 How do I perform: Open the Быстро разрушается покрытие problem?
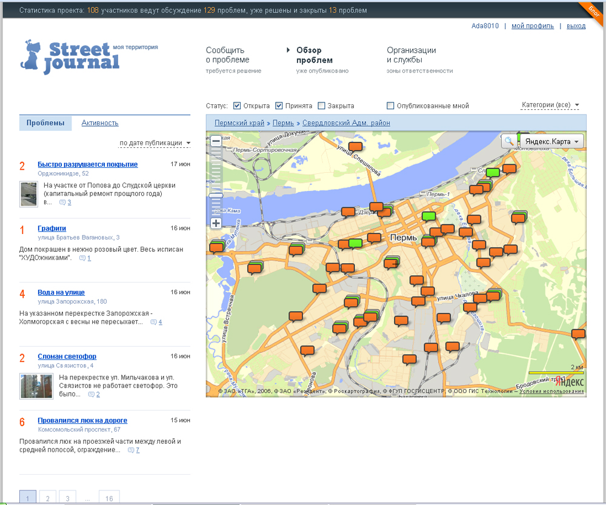point(87,164)
